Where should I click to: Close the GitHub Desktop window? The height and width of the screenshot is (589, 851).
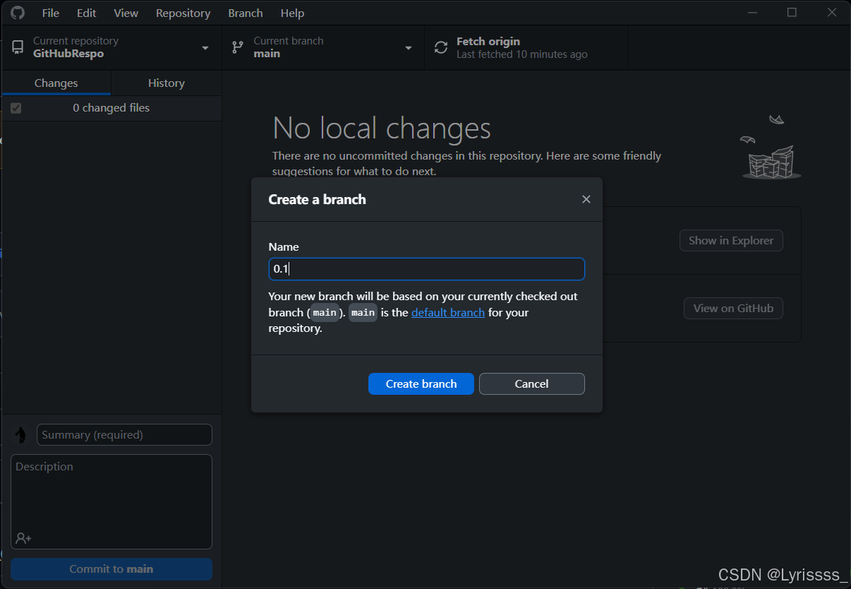coord(831,13)
